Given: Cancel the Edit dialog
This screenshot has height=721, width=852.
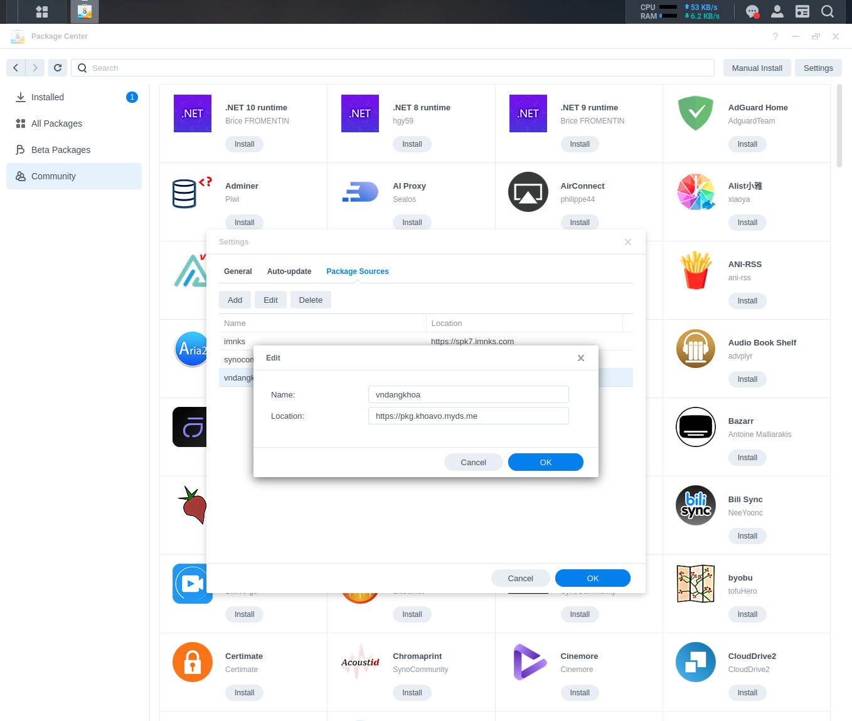Looking at the screenshot, I should [474, 462].
